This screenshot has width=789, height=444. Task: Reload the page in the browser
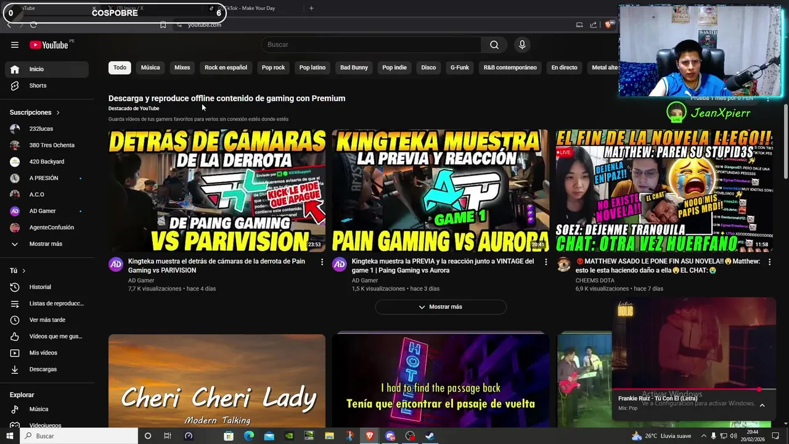(33, 25)
